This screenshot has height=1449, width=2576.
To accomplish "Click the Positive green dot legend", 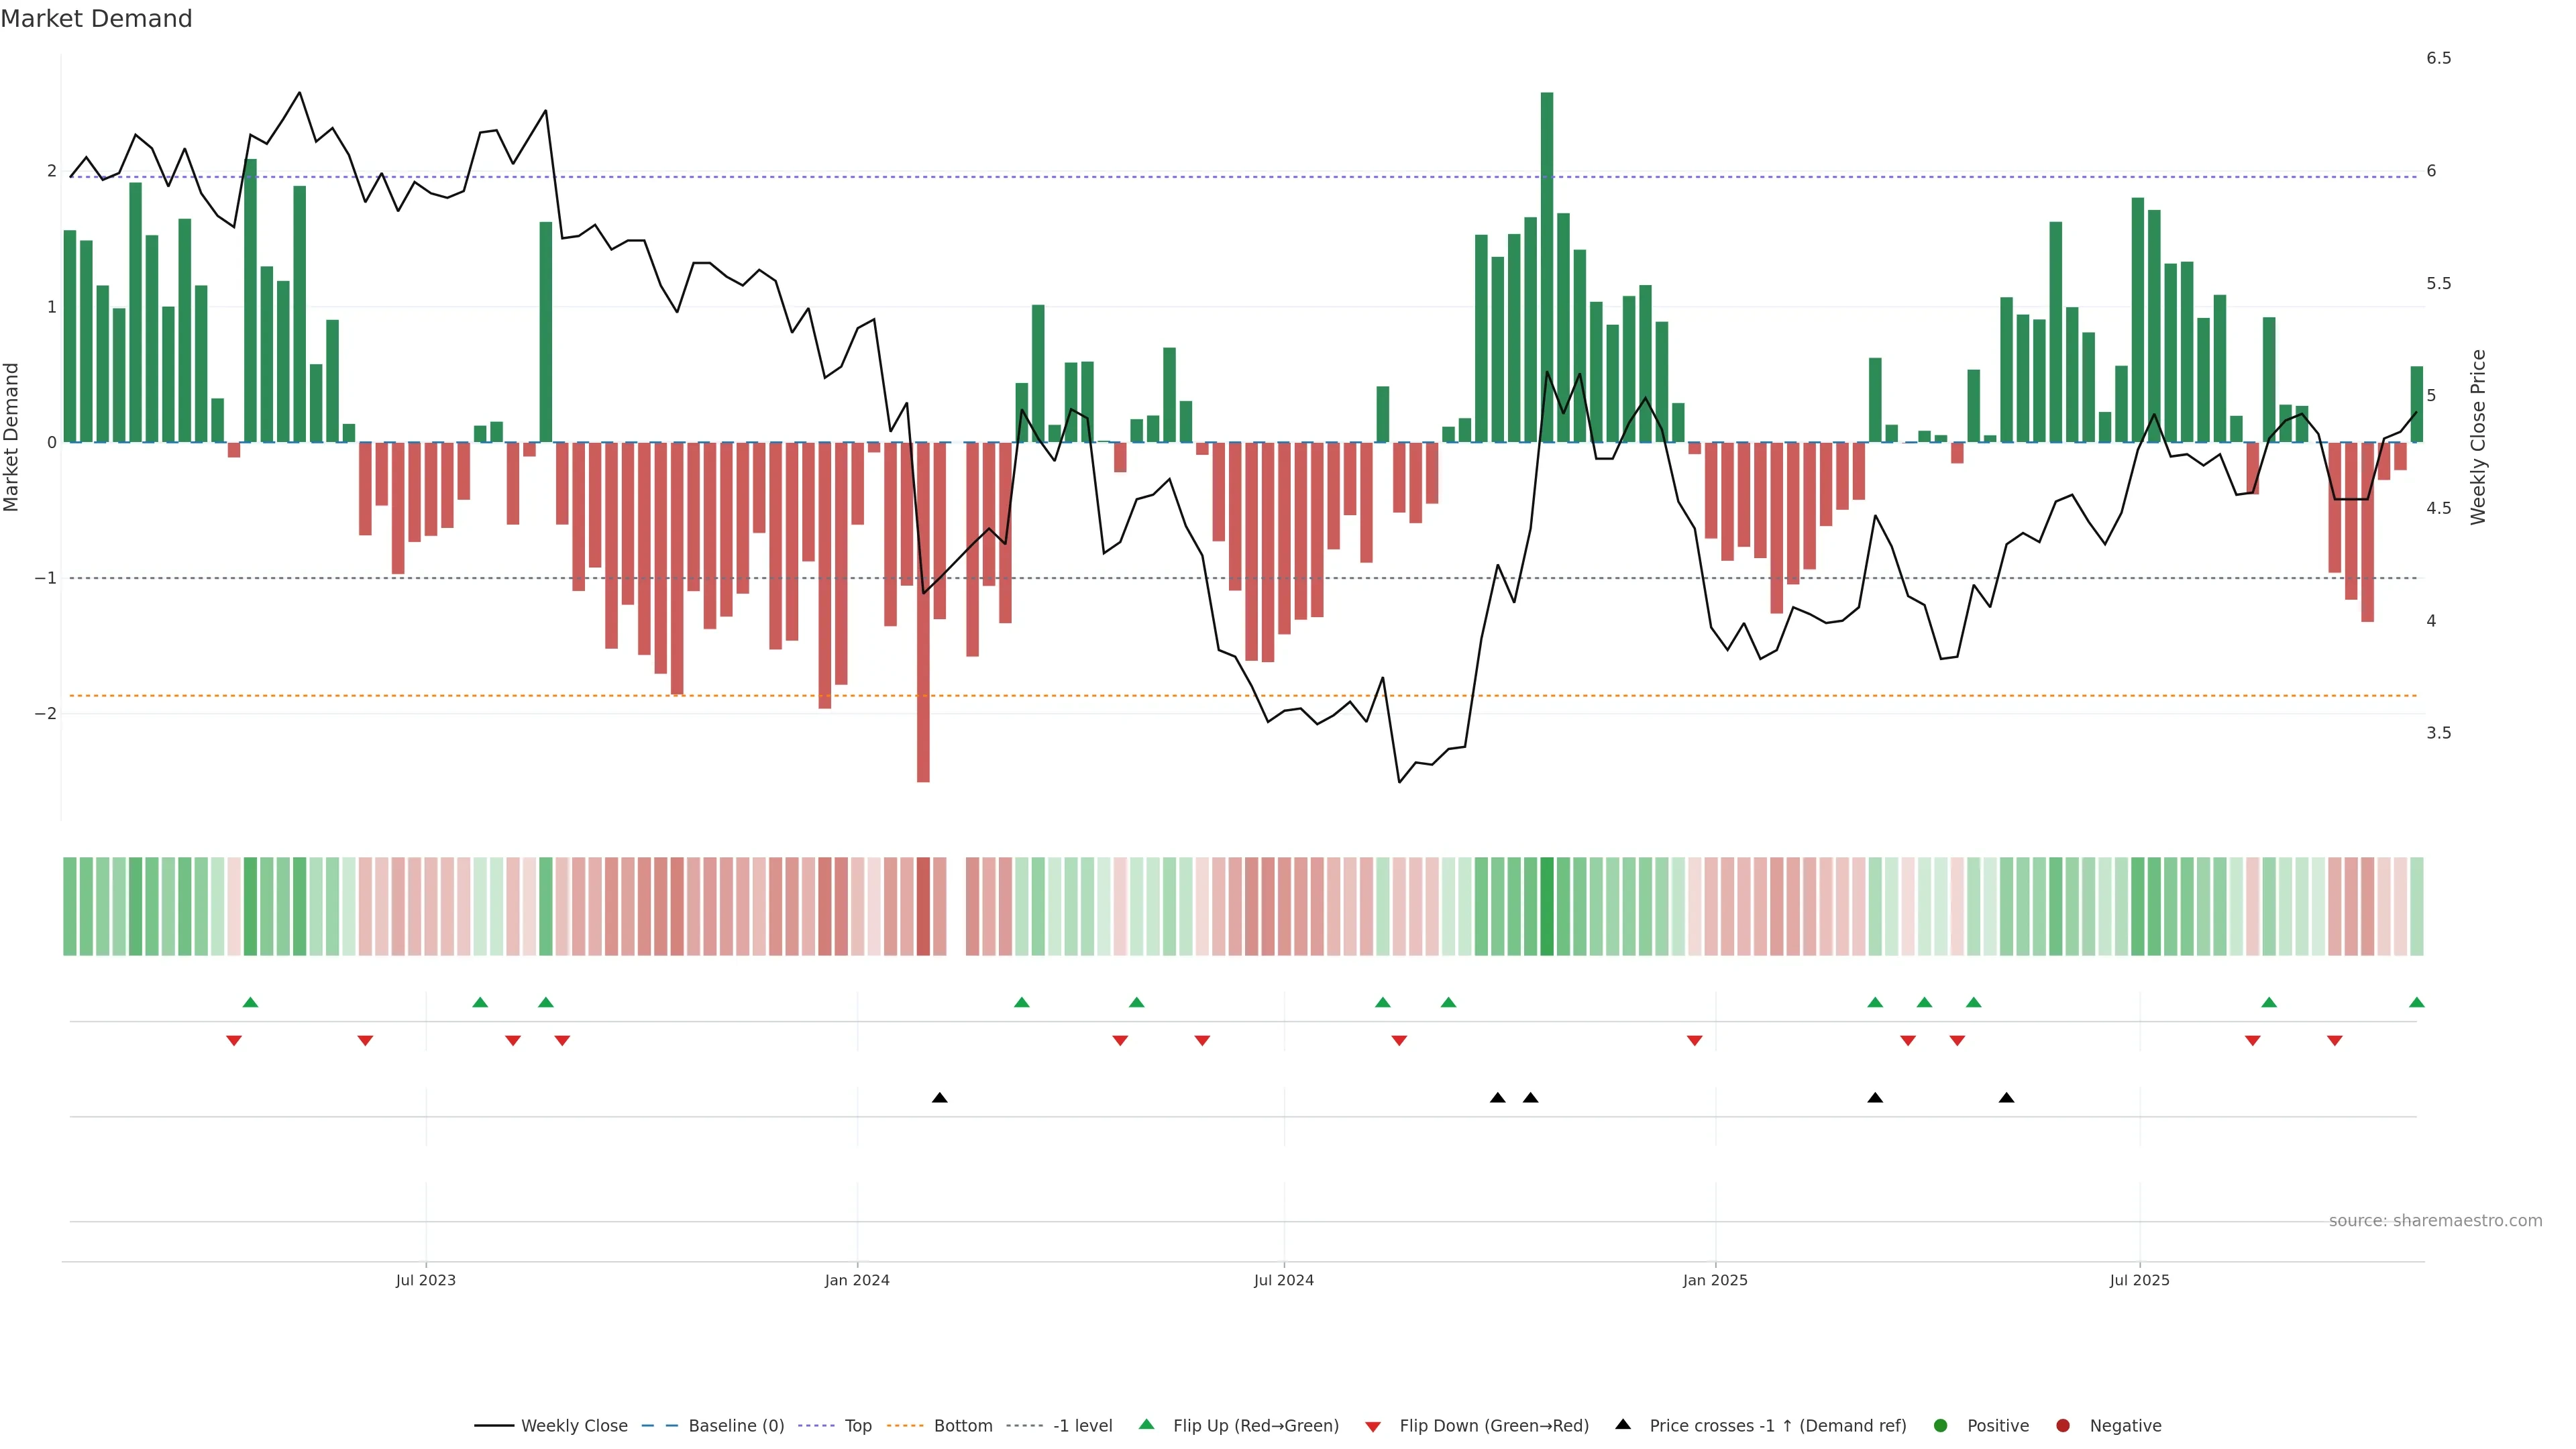I will pos(1941,1426).
